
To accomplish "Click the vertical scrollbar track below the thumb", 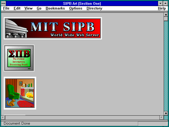I will (x=166, y=66).
